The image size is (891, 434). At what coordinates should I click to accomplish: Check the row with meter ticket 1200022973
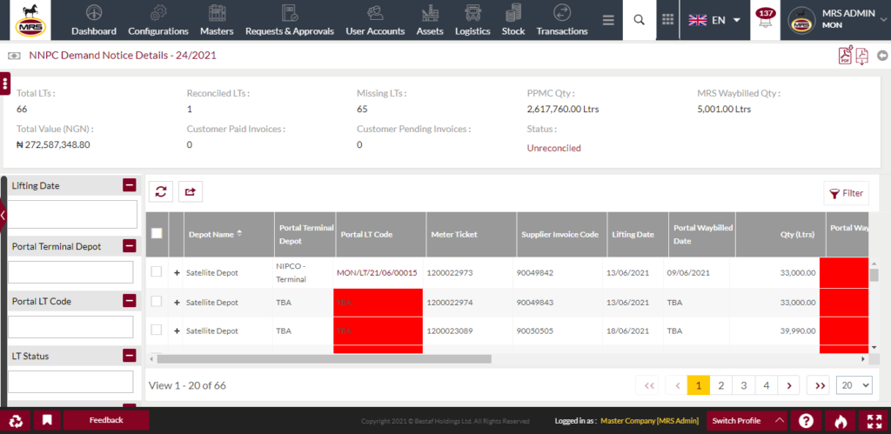[157, 272]
